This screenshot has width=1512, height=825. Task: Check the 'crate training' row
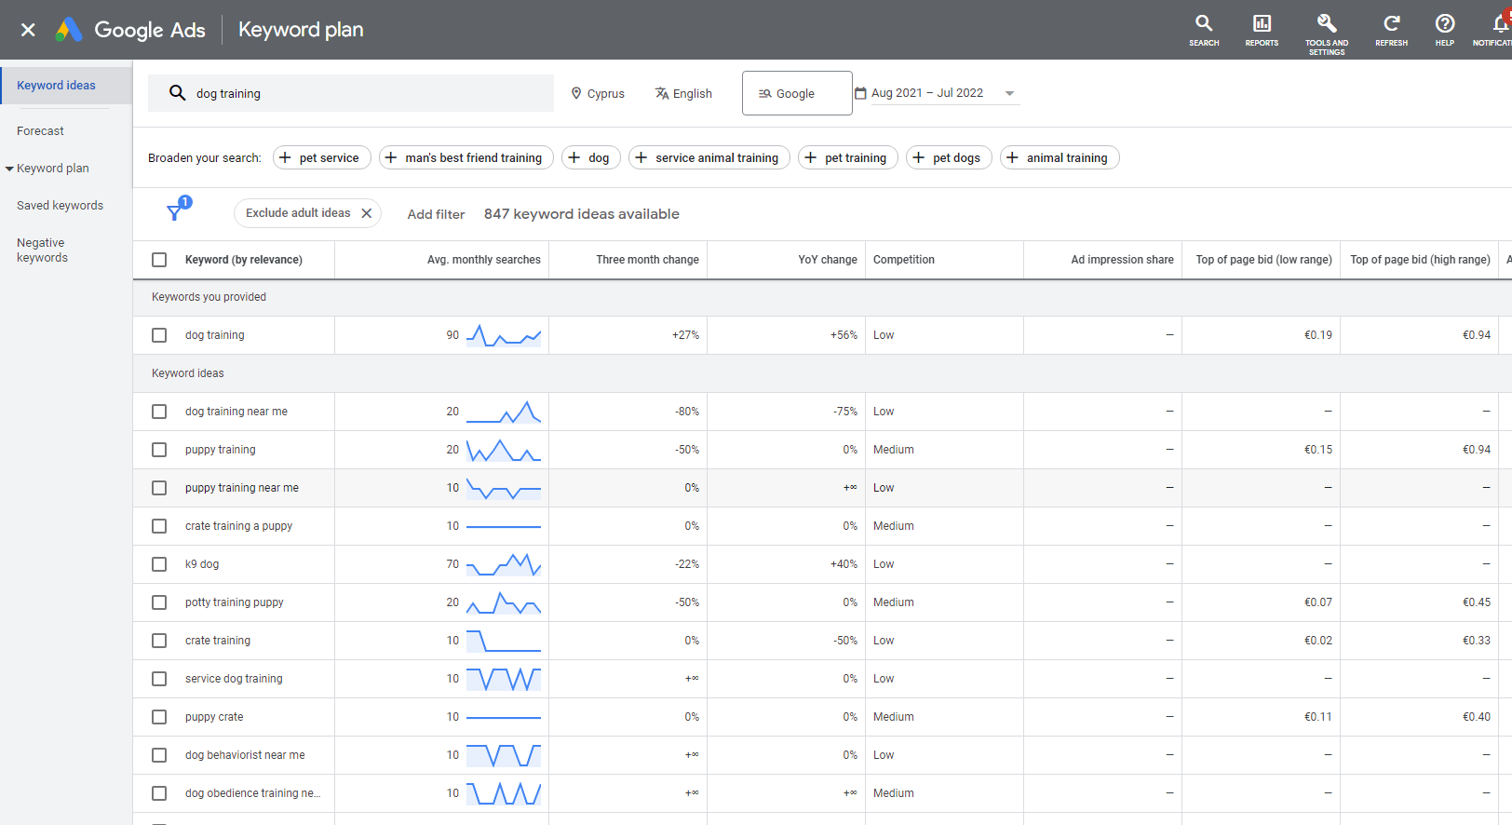coord(159,641)
